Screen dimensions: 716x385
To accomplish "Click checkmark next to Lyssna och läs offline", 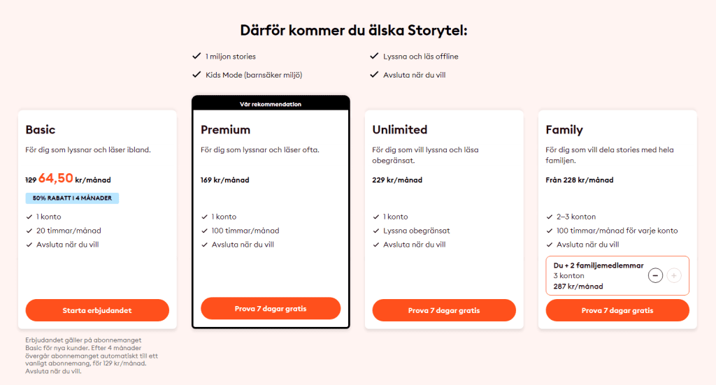I will (375, 56).
